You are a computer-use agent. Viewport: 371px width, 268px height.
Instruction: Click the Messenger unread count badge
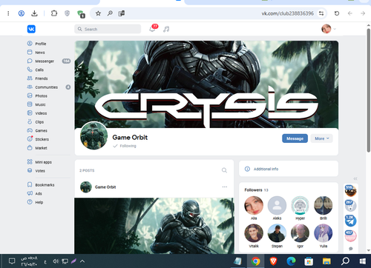[x=66, y=61]
